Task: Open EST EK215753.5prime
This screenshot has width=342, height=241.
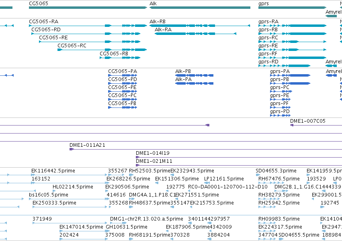Action: (x=212, y=203)
